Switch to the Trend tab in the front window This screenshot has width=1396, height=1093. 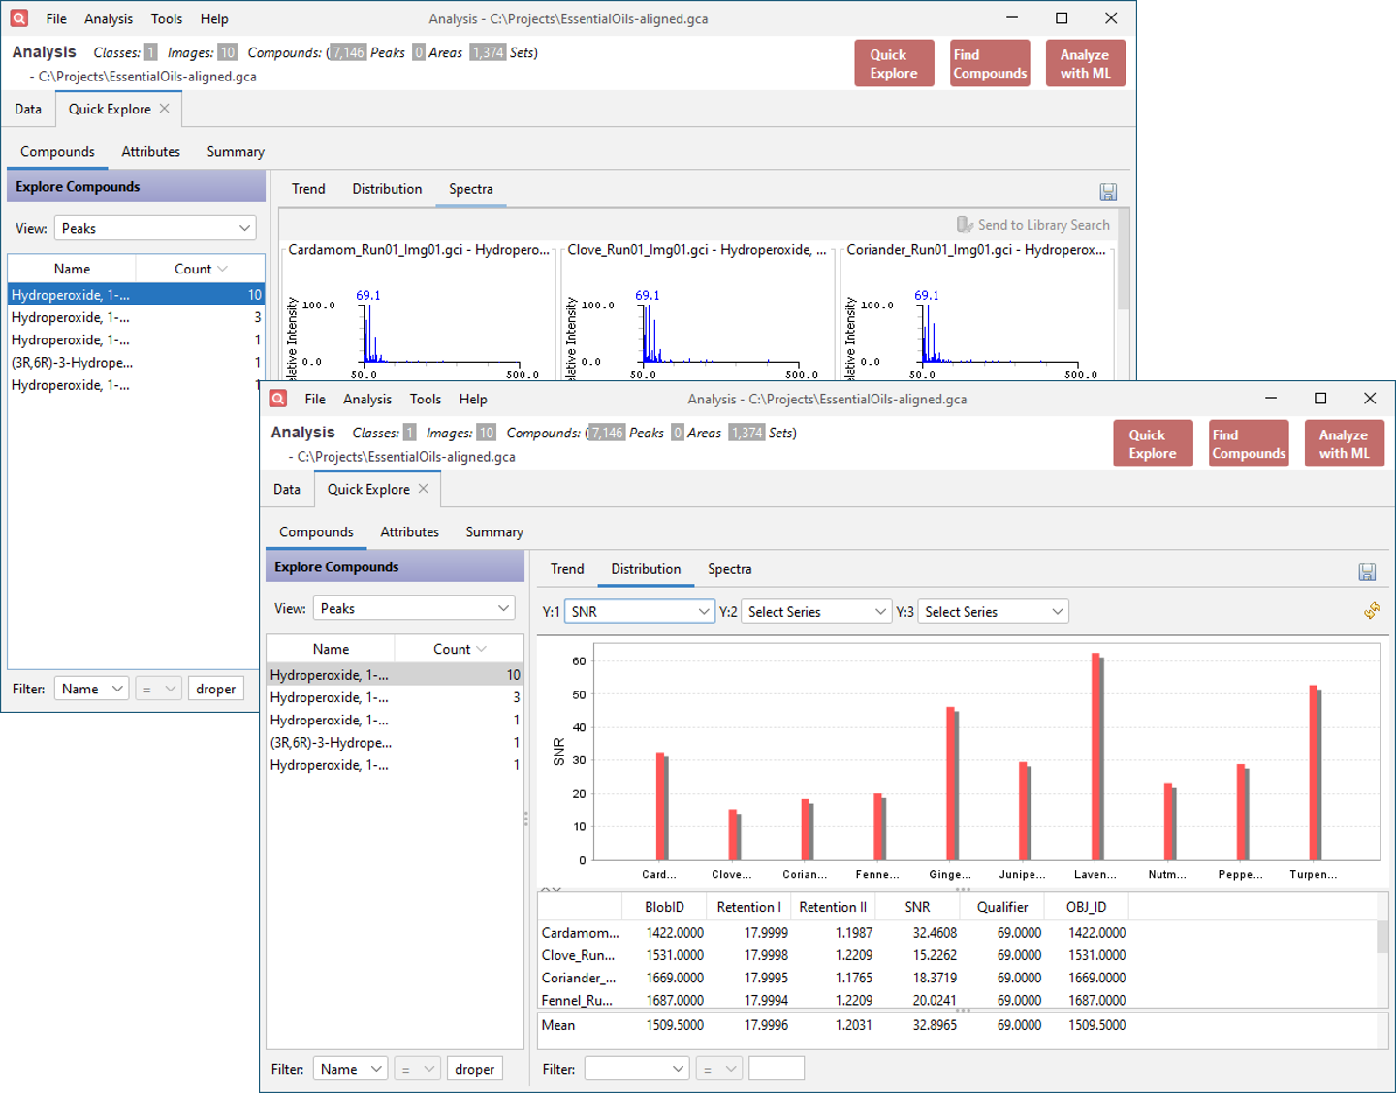tap(567, 569)
